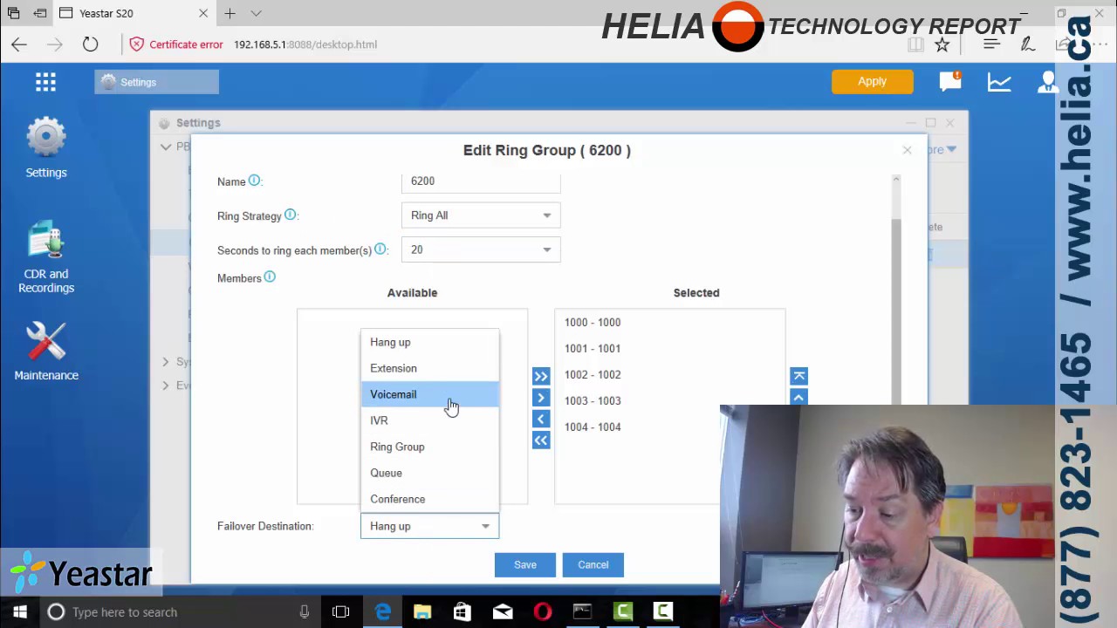Move selected member up one
The width and height of the screenshot is (1117, 628).
point(799,397)
